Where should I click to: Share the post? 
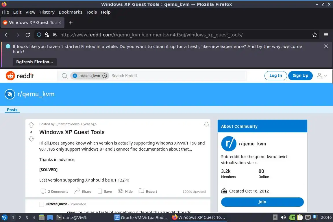[83, 191]
